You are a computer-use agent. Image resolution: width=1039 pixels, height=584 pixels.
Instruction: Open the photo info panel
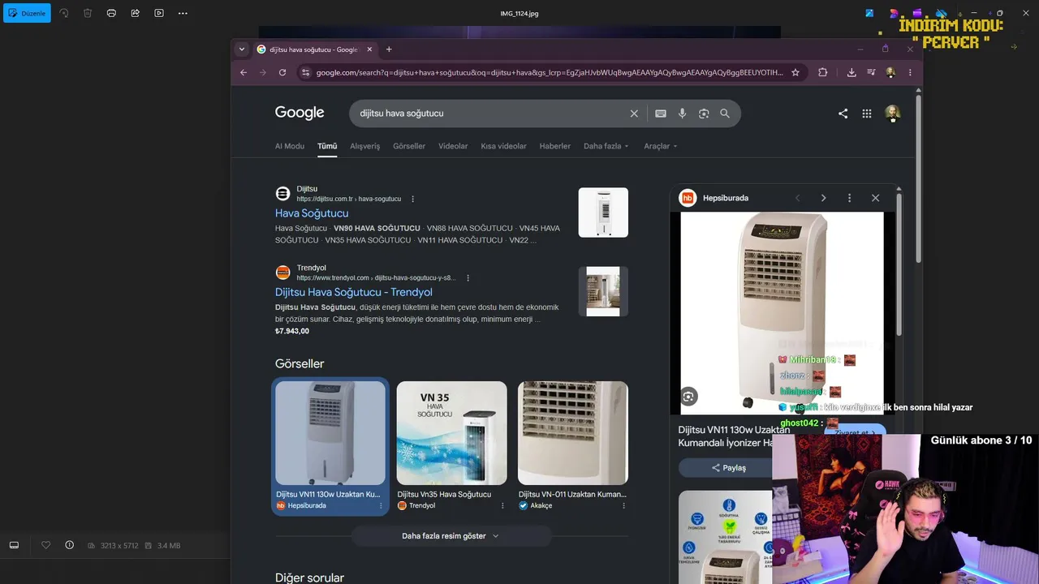click(x=69, y=545)
